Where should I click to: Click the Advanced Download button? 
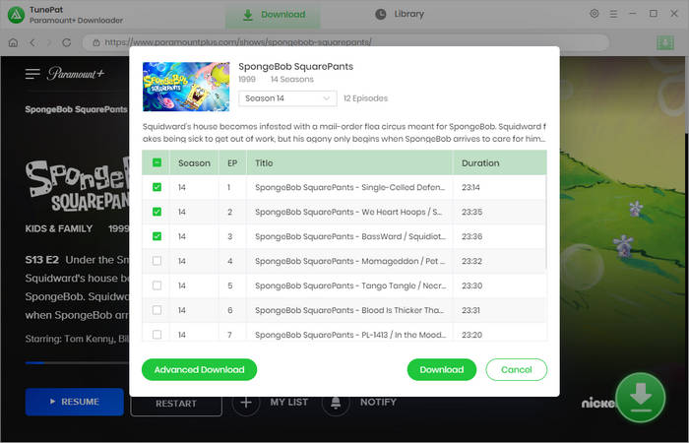pyautogui.click(x=199, y=369)
